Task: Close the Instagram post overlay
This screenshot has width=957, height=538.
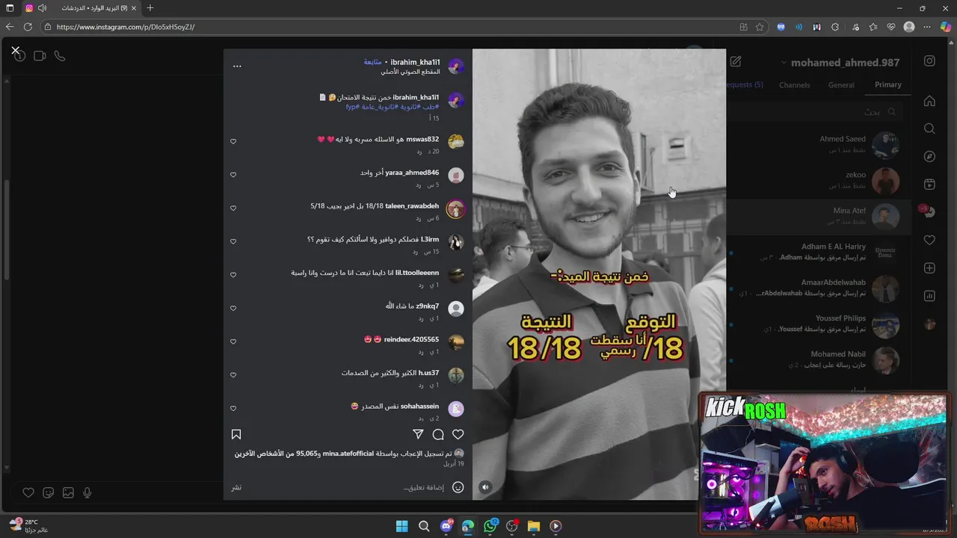Action: (x=15, y=51)
